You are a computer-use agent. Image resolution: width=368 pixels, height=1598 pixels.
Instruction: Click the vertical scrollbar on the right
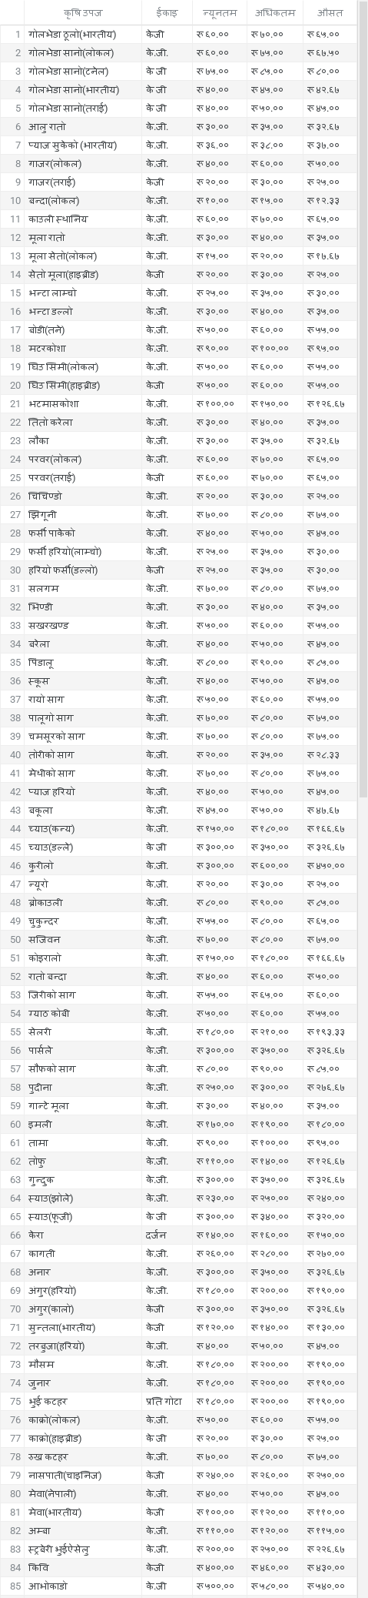[363, 799]
